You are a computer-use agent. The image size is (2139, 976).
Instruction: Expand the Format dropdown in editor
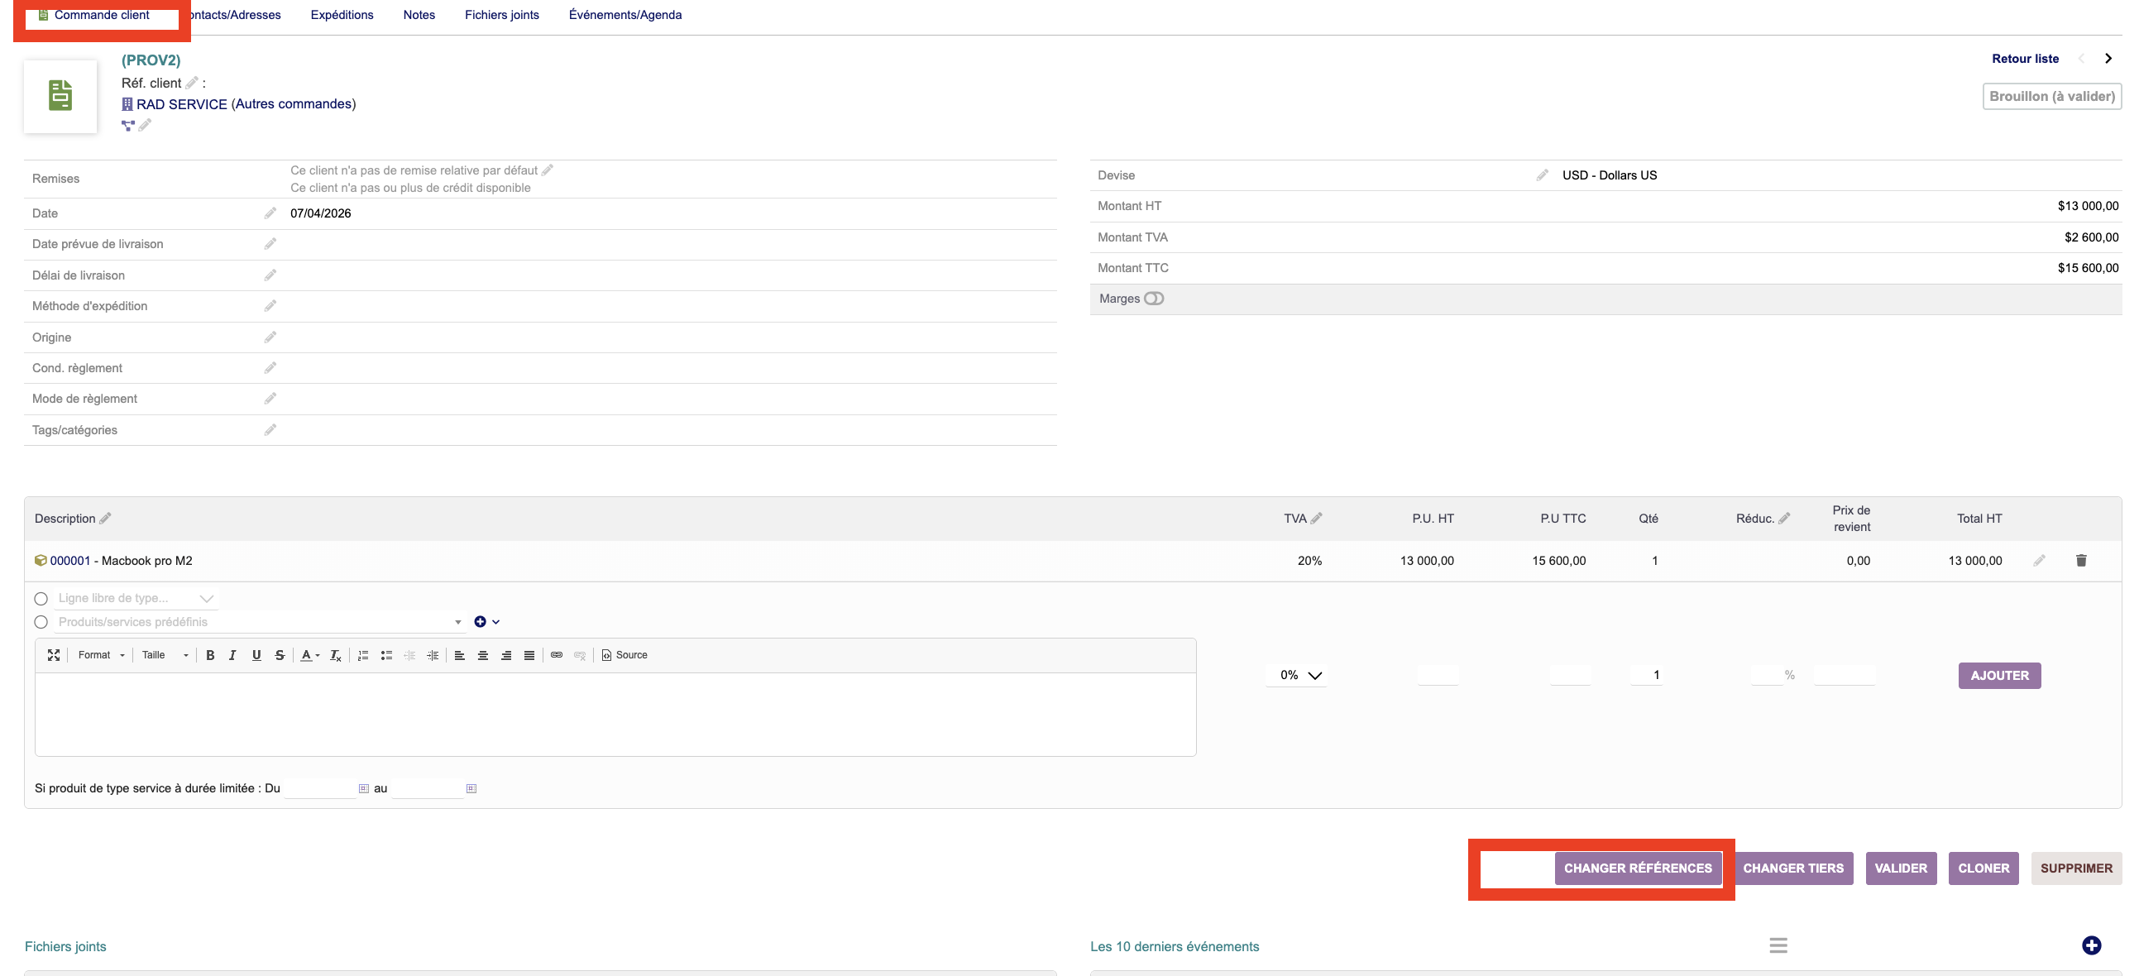pos(101,655)
